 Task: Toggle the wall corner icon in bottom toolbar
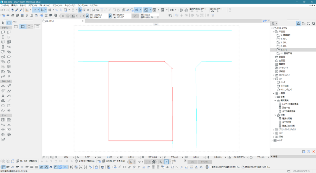[3, 167]
